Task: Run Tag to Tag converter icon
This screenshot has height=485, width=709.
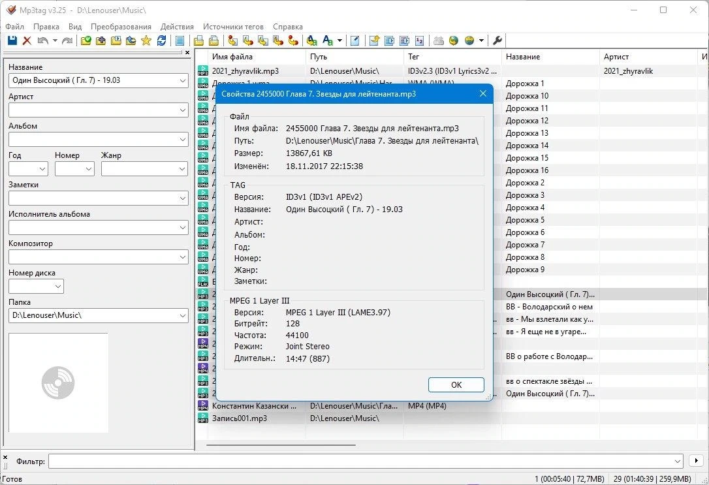Action: pyautogui.click(x=293, y=40)
